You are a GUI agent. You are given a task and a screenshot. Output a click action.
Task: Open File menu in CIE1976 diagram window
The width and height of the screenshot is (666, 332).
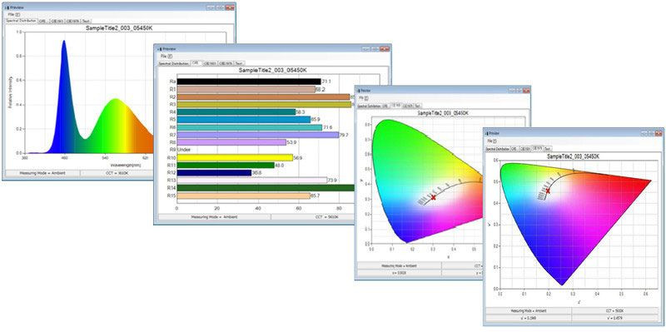[x=490, y=140]
